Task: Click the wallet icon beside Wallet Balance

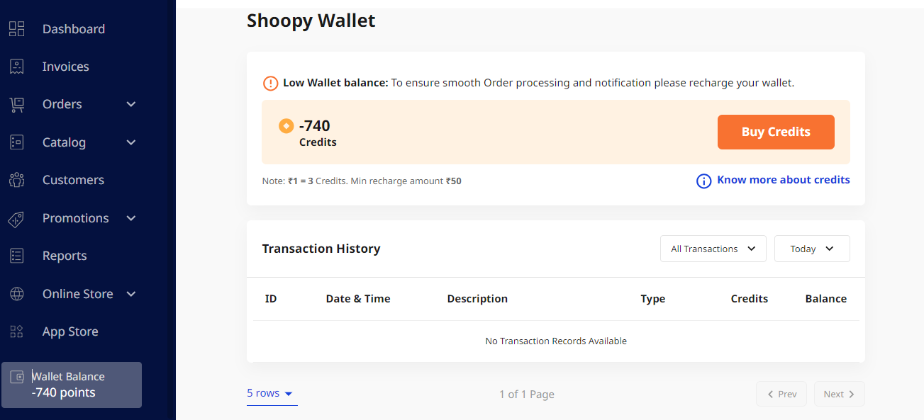Action: [x=18, y=377]
